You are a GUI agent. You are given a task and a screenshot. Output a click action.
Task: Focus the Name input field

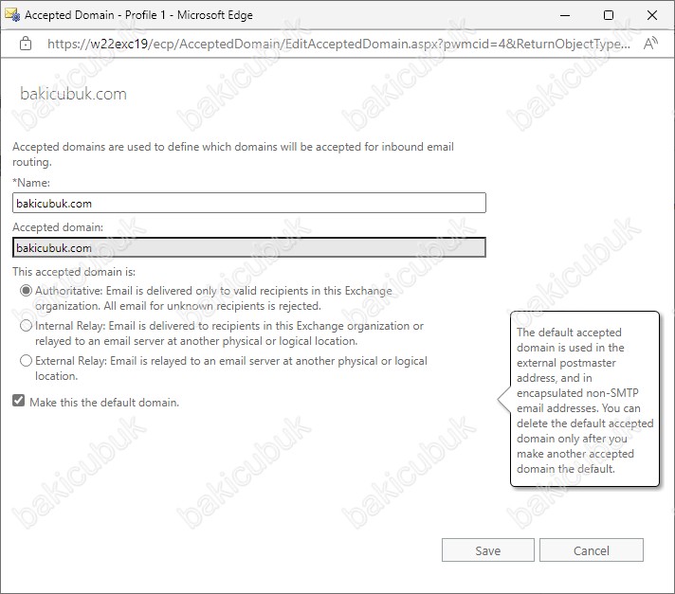(249, 203)
